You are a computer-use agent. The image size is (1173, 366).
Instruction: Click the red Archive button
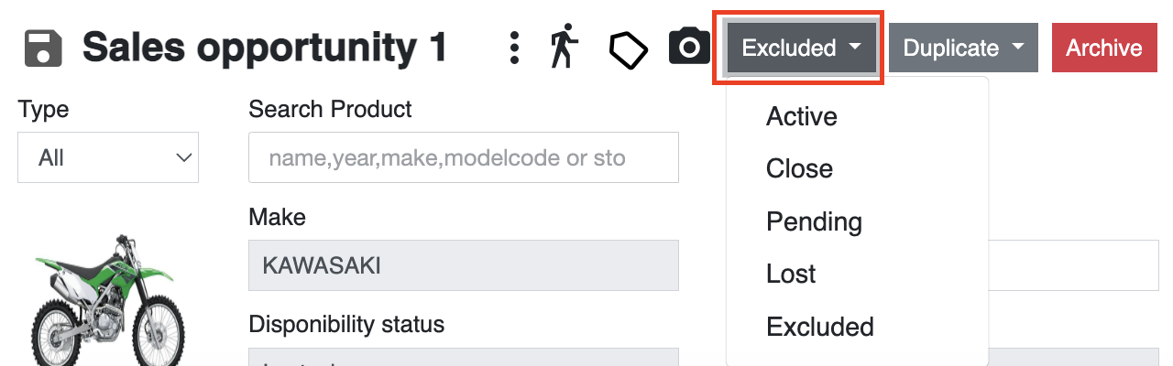pos(1103,48)
